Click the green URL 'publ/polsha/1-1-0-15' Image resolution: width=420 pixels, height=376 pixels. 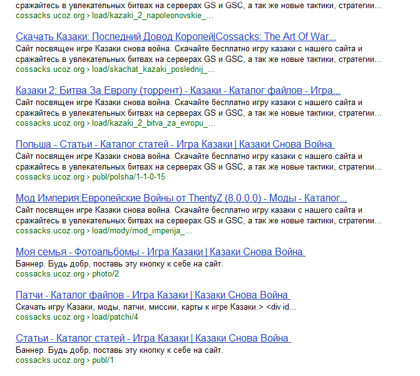99,177
